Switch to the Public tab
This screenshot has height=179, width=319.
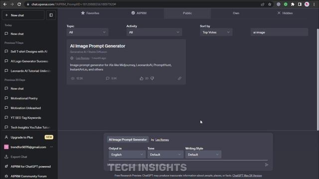pos(187,13)
